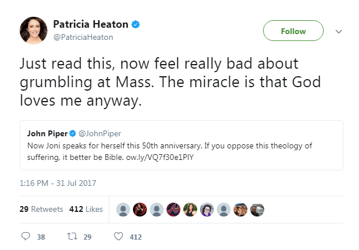Viewport: 359px width, 250px height.
Task: Open the @PatriciaHeaton handle link
Action: tap(83, 37)
